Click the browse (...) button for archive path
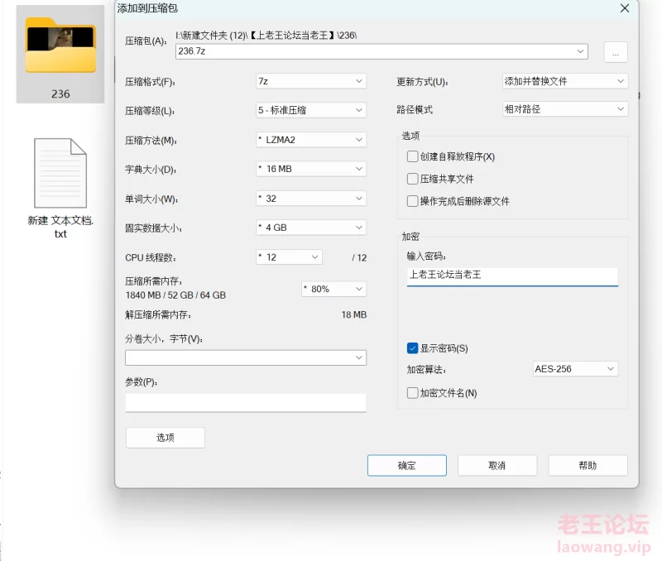662x561 pixels. (616, 52)
